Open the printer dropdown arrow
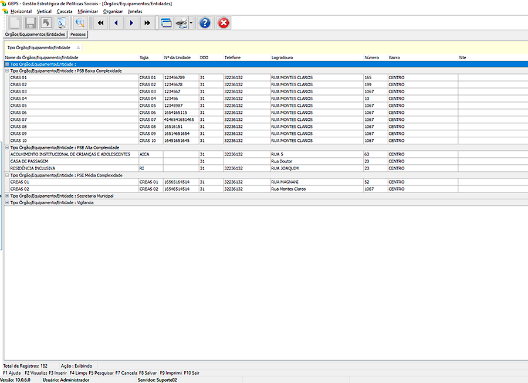Image resolution: width=528 pixels, height=383 pixels. [191, 23]
